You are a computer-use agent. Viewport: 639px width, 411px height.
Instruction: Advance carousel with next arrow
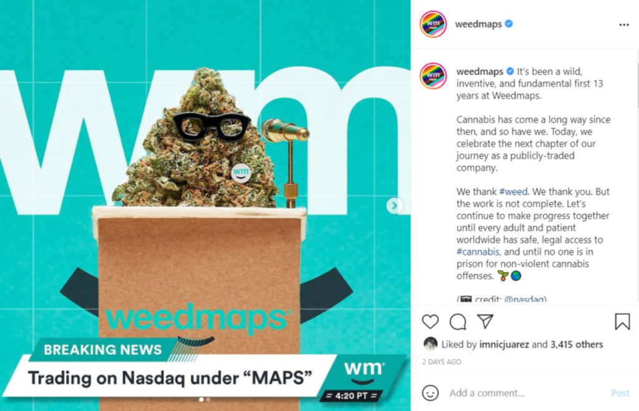pos(394,205)
